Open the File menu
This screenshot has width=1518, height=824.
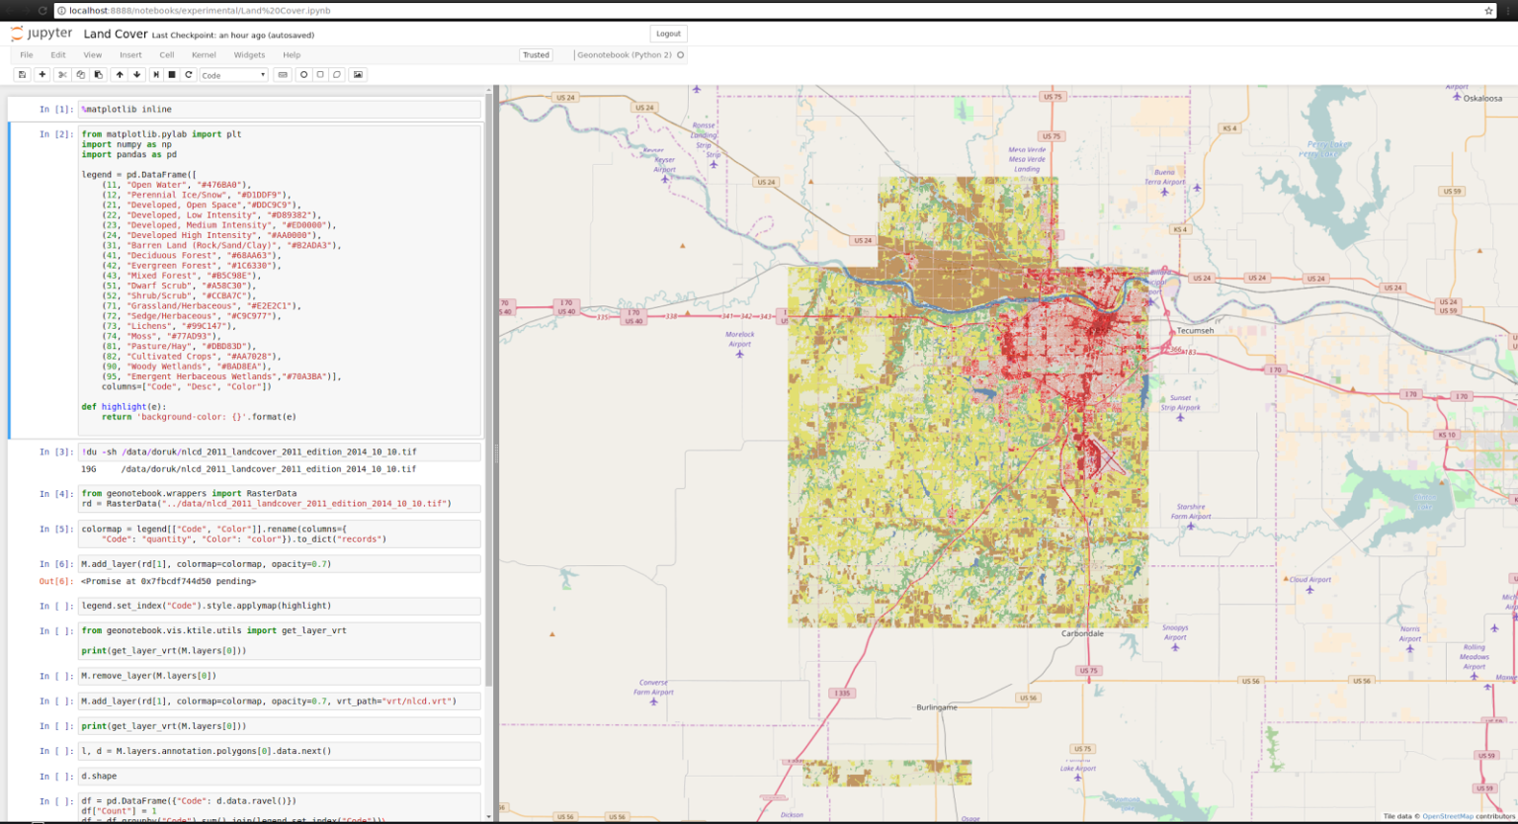[27, 55]
